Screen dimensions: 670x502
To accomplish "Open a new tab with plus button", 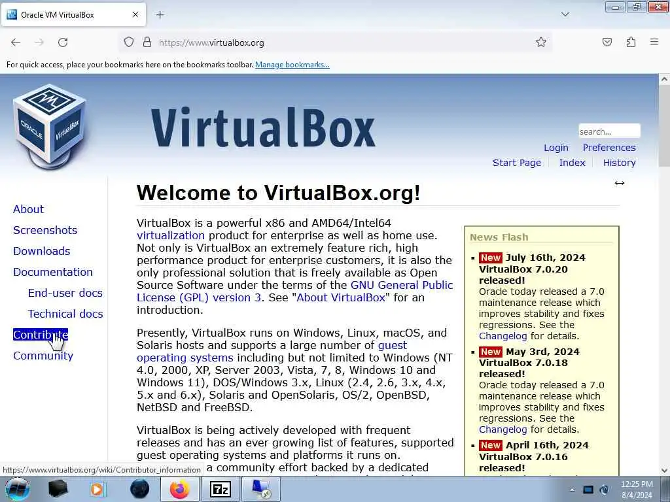I will coord(160,15).
